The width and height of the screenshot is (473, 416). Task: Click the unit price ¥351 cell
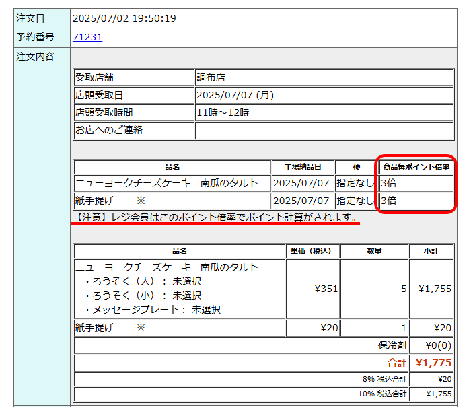[325, 289]
